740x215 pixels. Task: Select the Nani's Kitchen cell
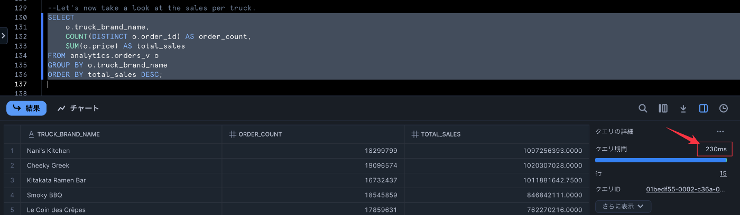(x=121, y=151)
